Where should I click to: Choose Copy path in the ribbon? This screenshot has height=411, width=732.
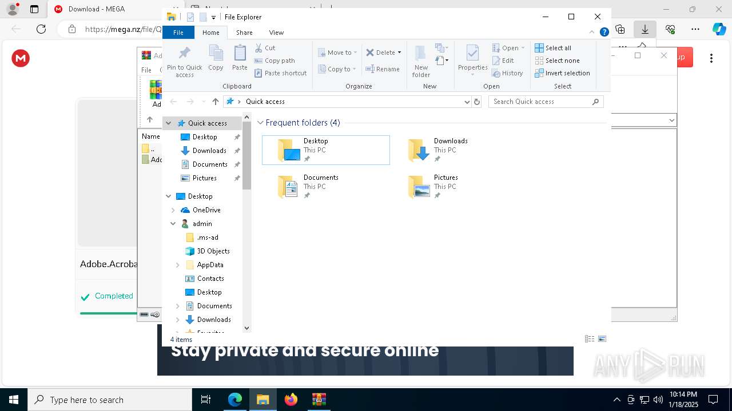tap(274, 61)
